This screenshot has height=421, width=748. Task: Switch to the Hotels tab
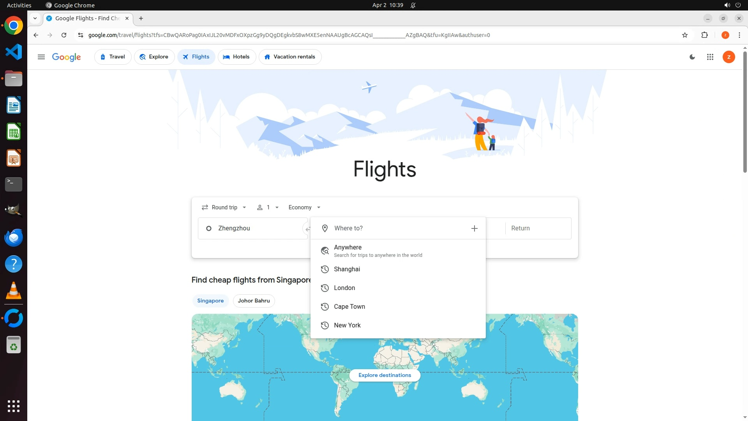(236, 57)
